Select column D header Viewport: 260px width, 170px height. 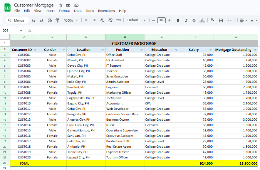pos(125,37)
